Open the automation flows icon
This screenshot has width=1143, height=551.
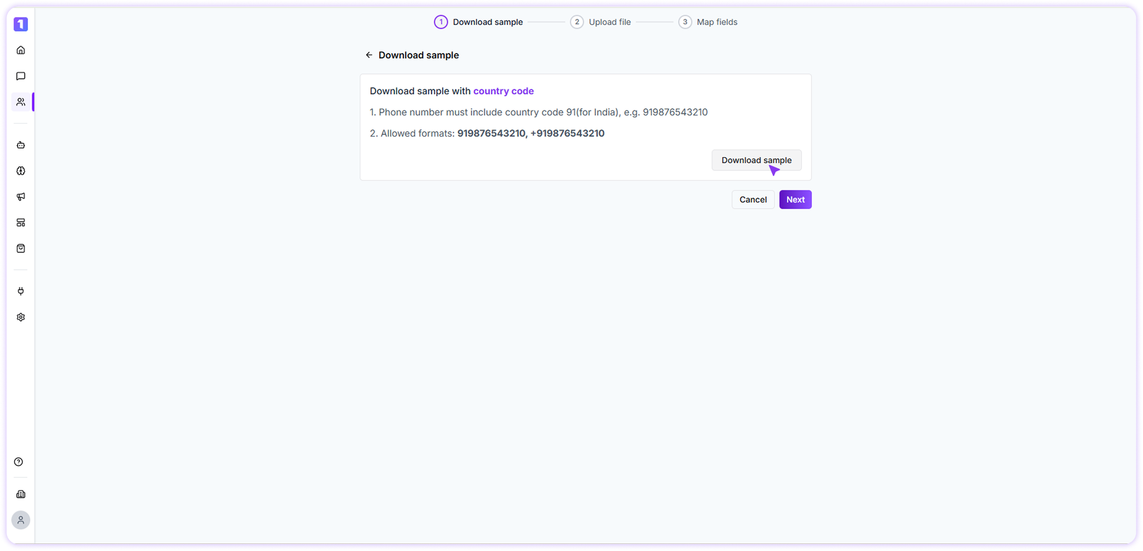21,222
